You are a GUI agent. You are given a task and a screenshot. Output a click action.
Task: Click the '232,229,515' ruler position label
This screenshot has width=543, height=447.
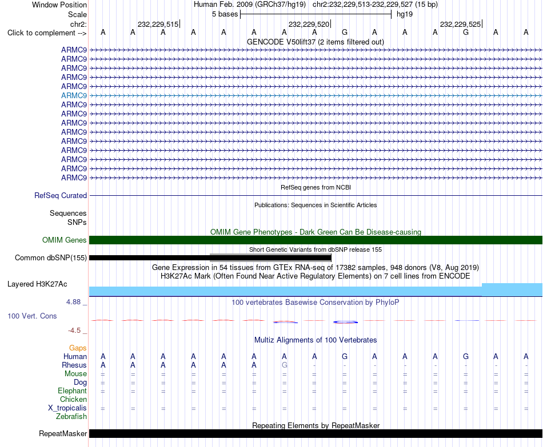tap(158, 24)
